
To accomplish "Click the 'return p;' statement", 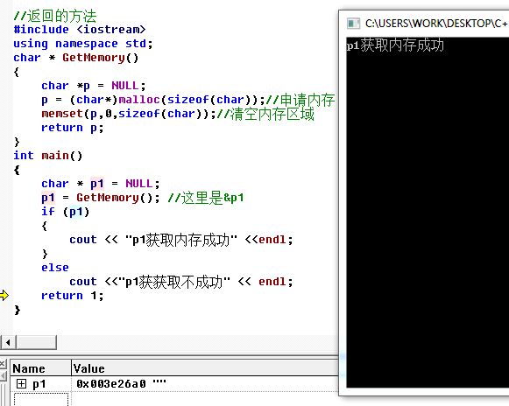I will tap(72, 128).
